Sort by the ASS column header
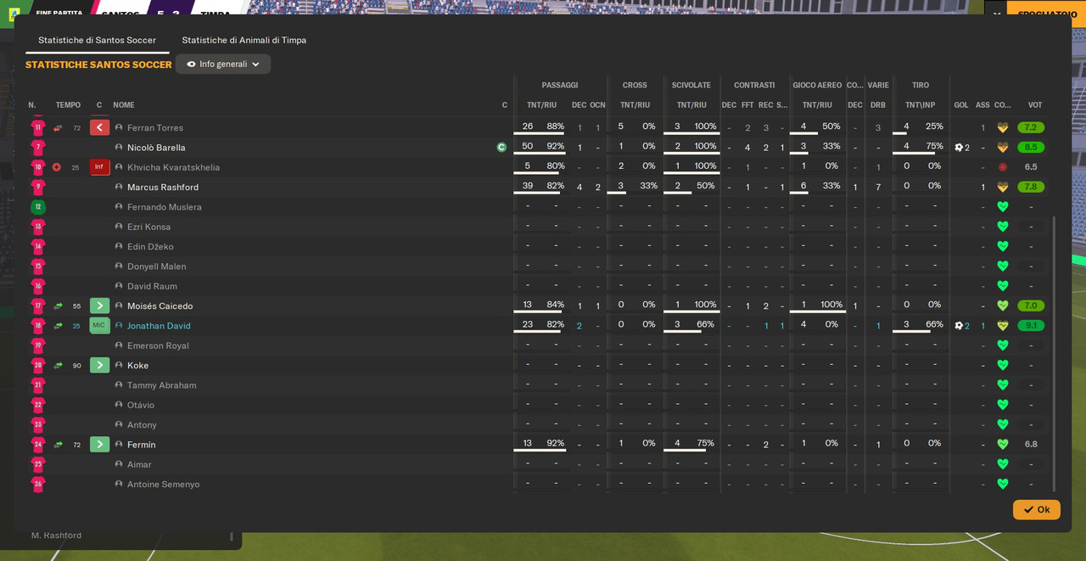 pyautogui.click(x=982, y=105)
